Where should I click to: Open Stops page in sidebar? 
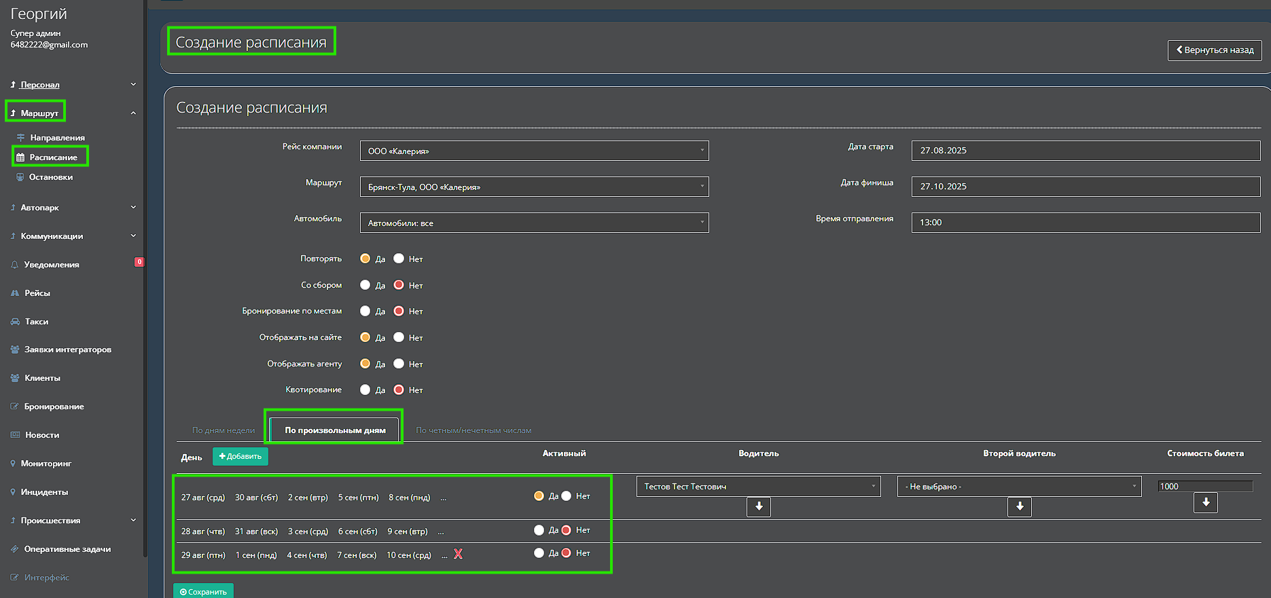tap(50, 177)
